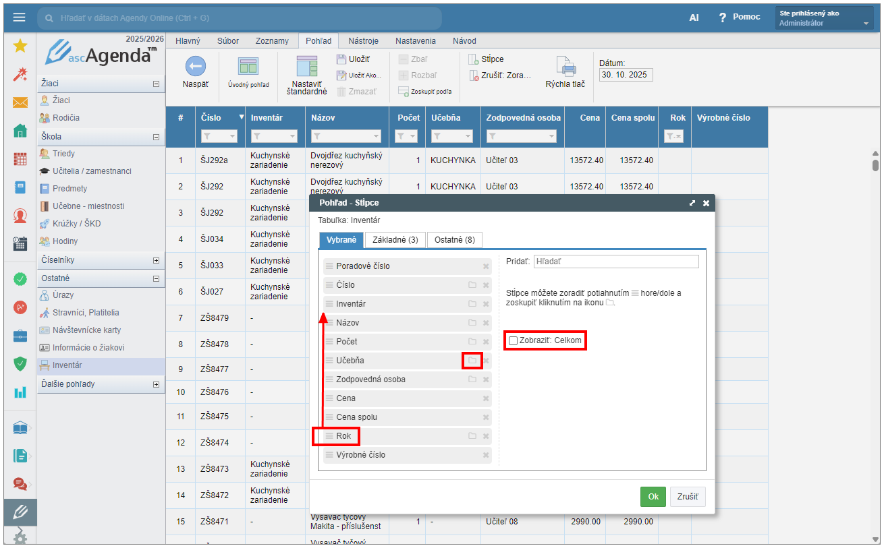Select Učitelia / zamestnanci in sidebar

92,171
